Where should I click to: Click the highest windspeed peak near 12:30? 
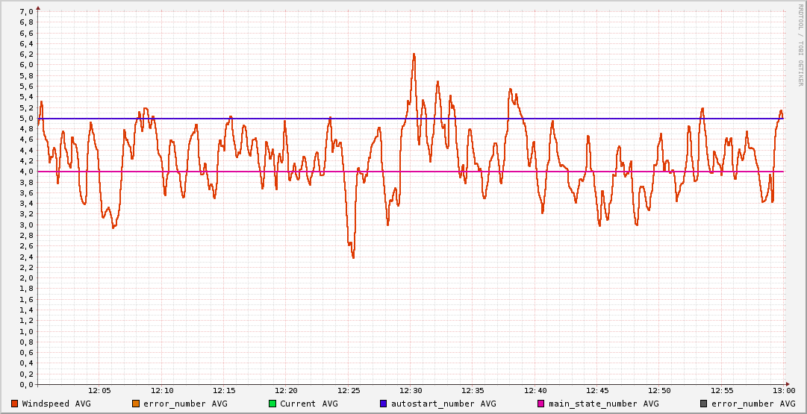tap(414, 54)
